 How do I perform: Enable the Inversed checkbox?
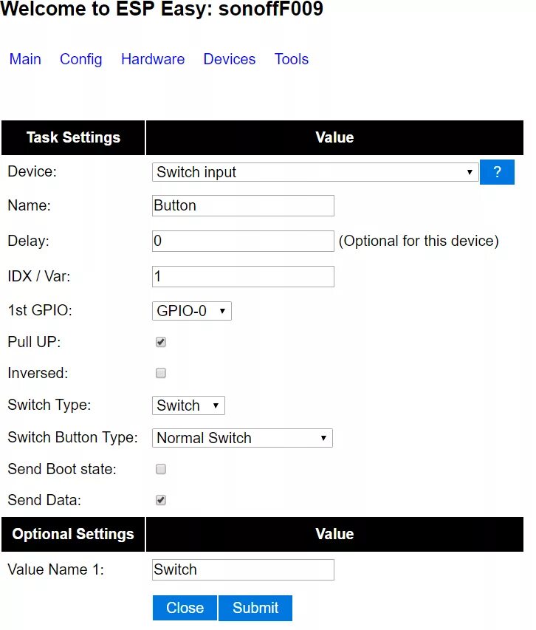tap(161, 373)
